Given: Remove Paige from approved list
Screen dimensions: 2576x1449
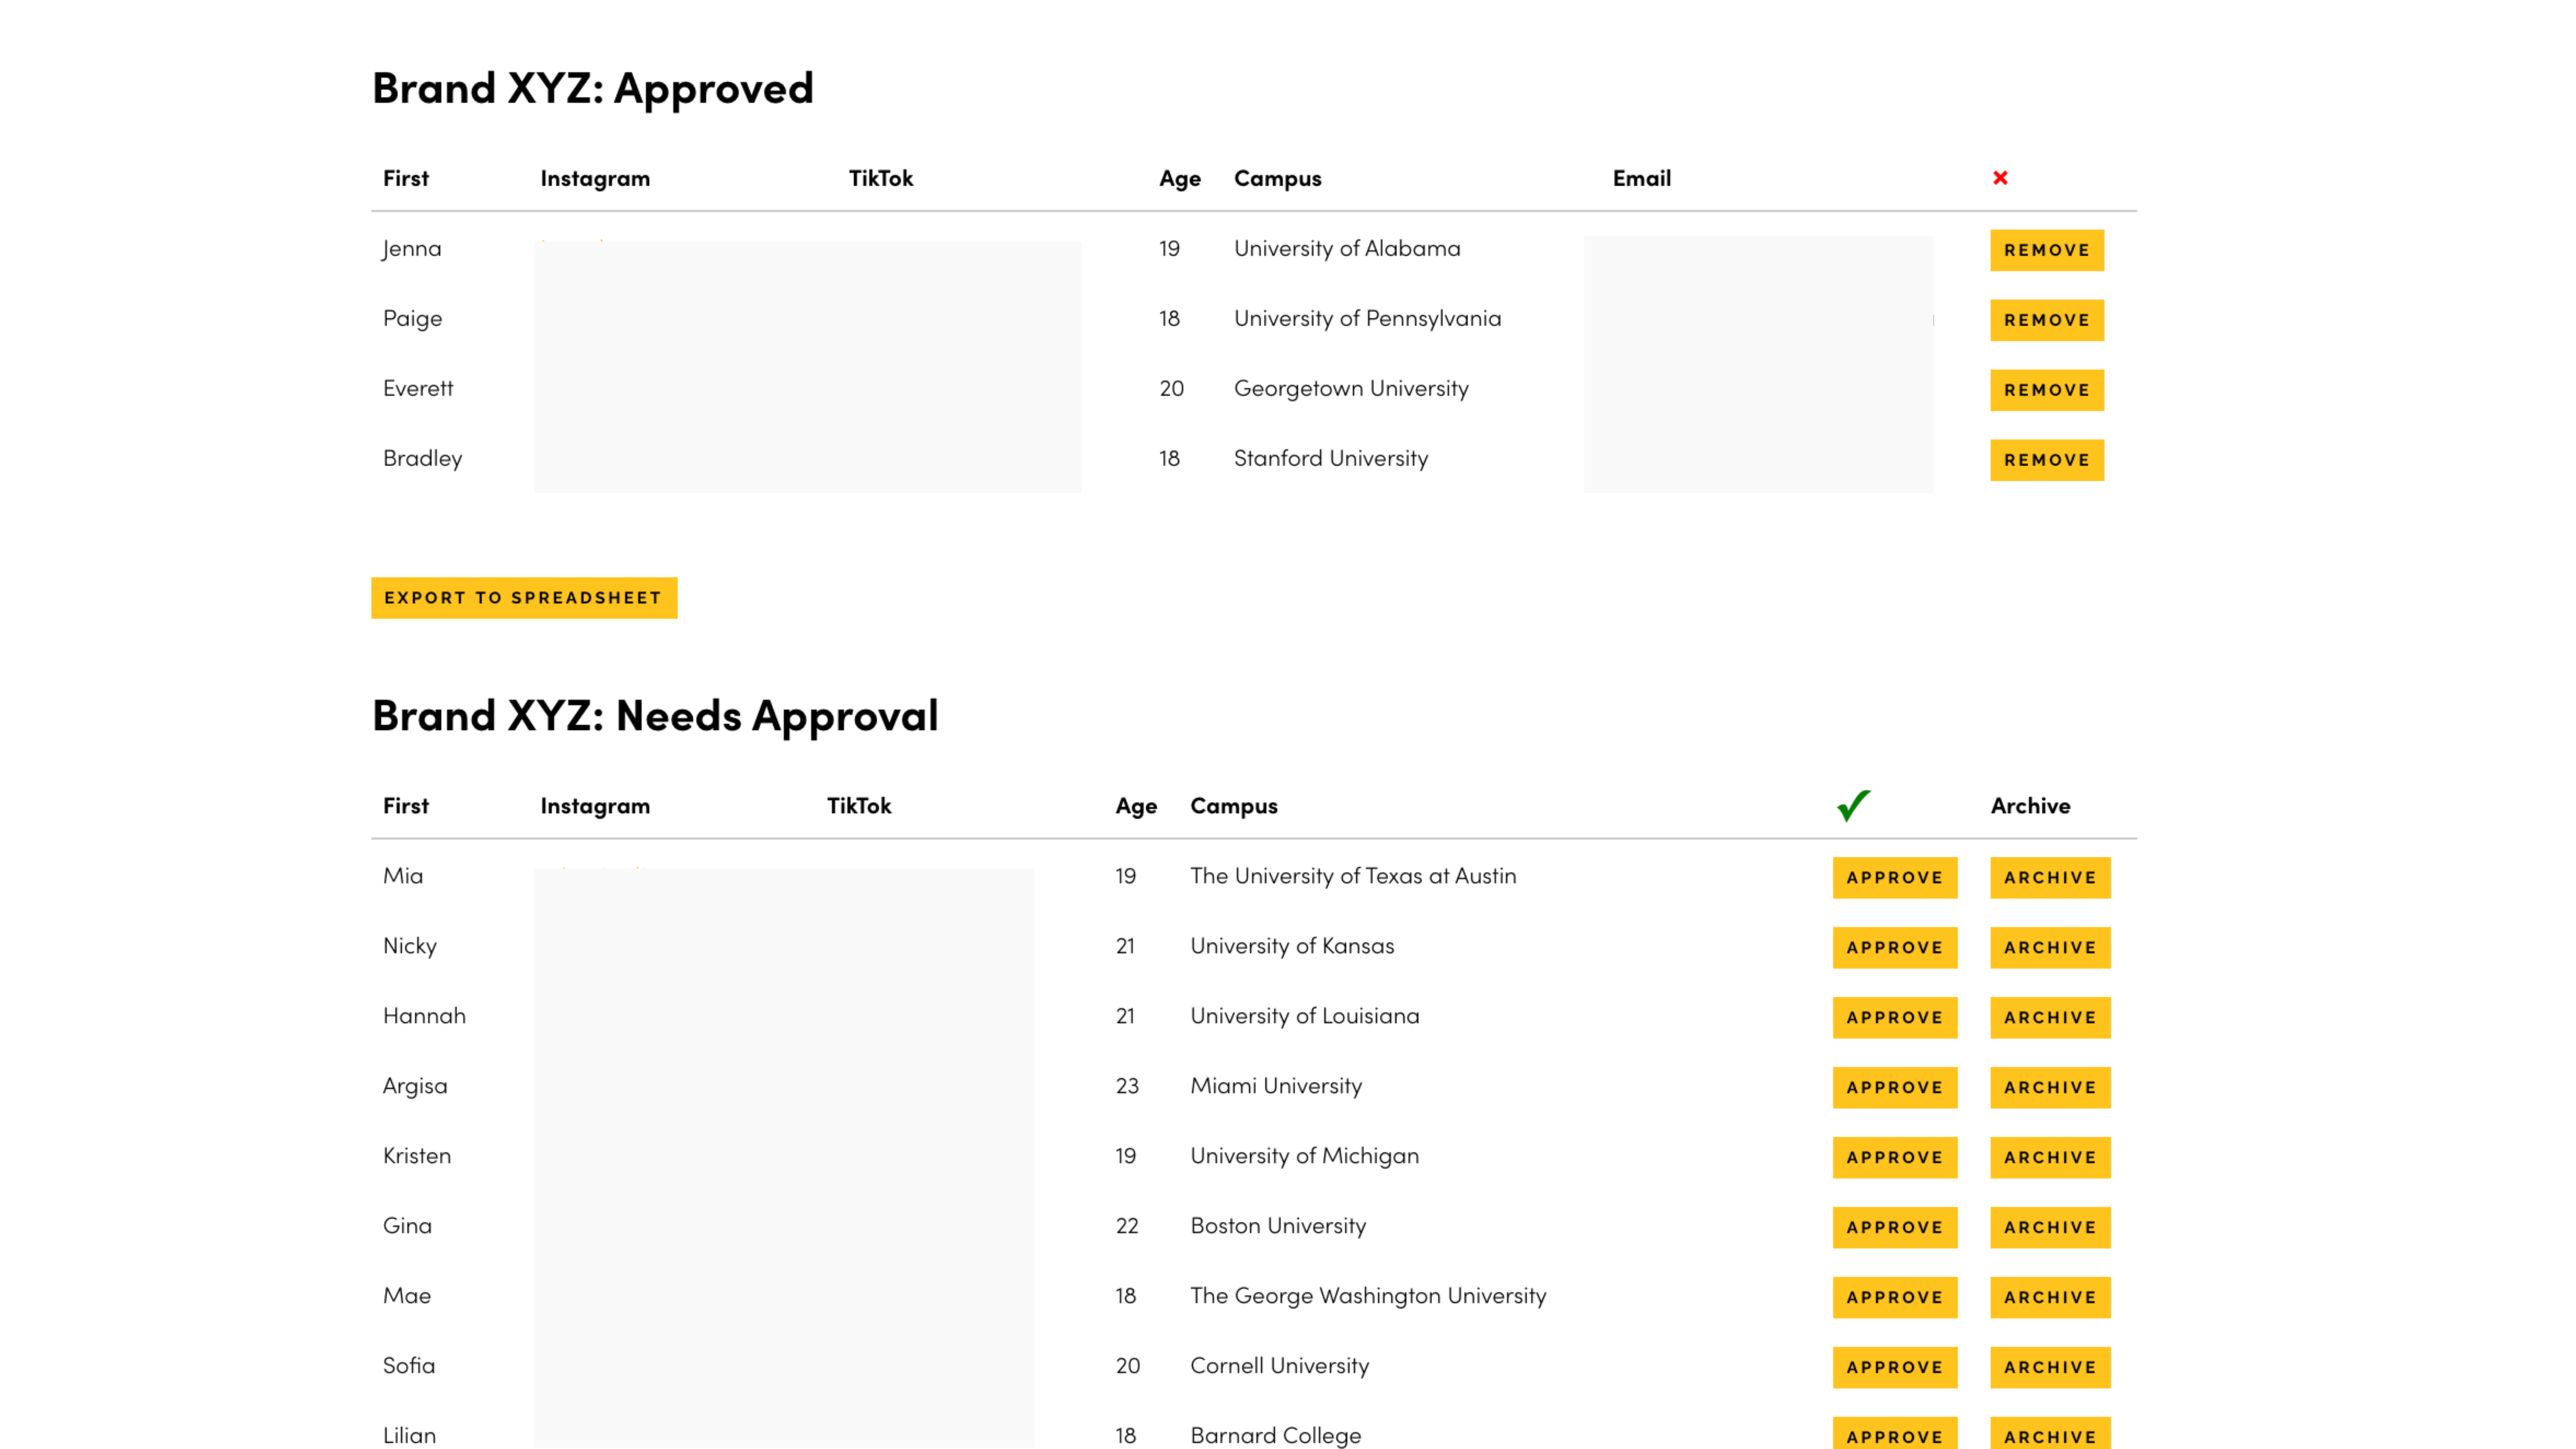Looking at the screenshot, I should click(2047, 320).
